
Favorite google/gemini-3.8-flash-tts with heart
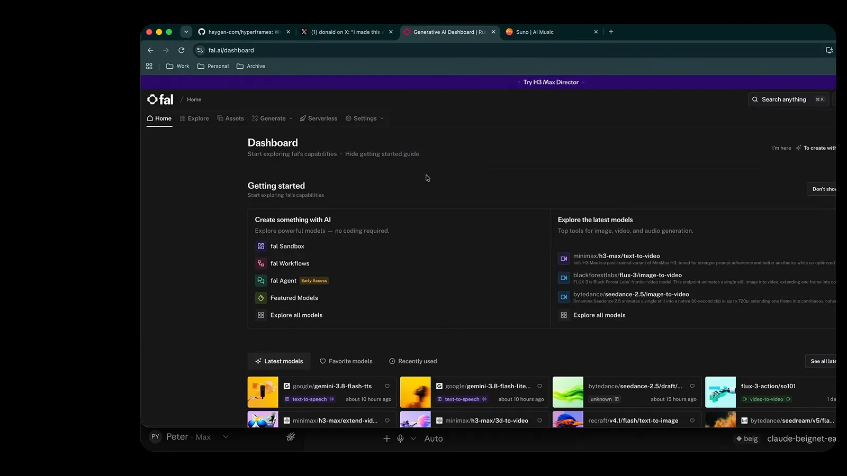tap(387, 386)
